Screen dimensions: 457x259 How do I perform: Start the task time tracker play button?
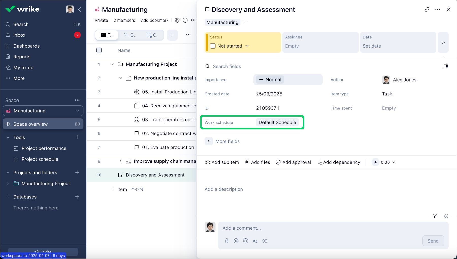pos(375,162)
